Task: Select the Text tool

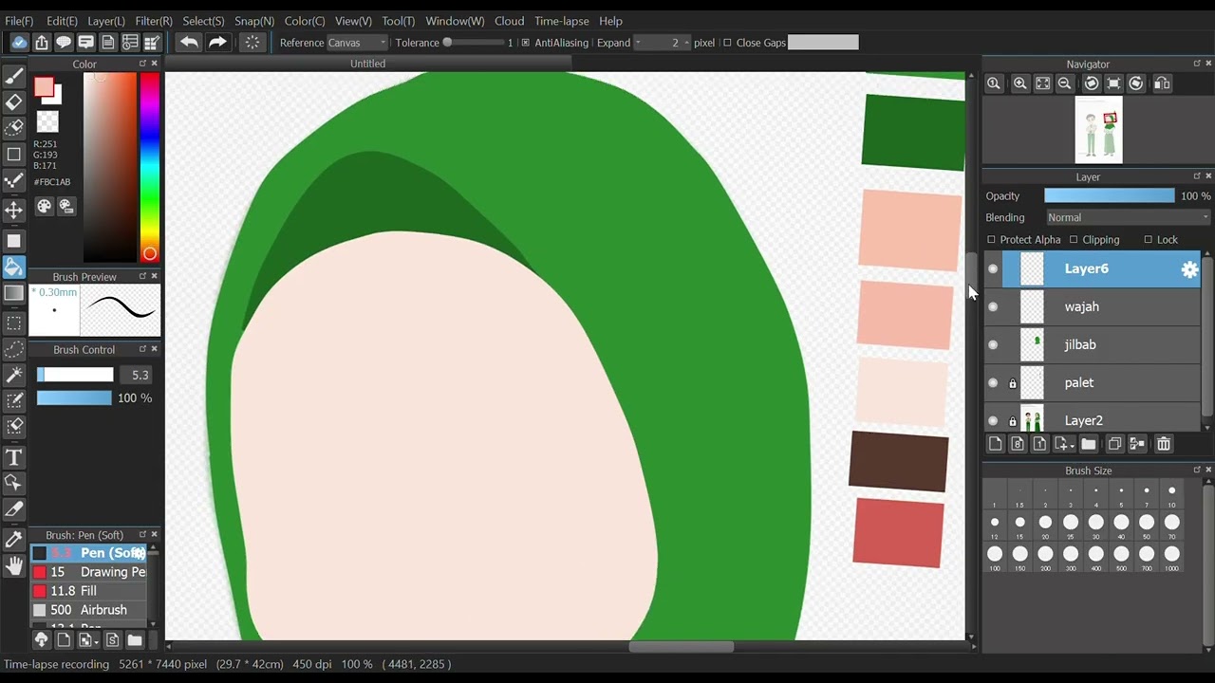Action: point(13,457)
